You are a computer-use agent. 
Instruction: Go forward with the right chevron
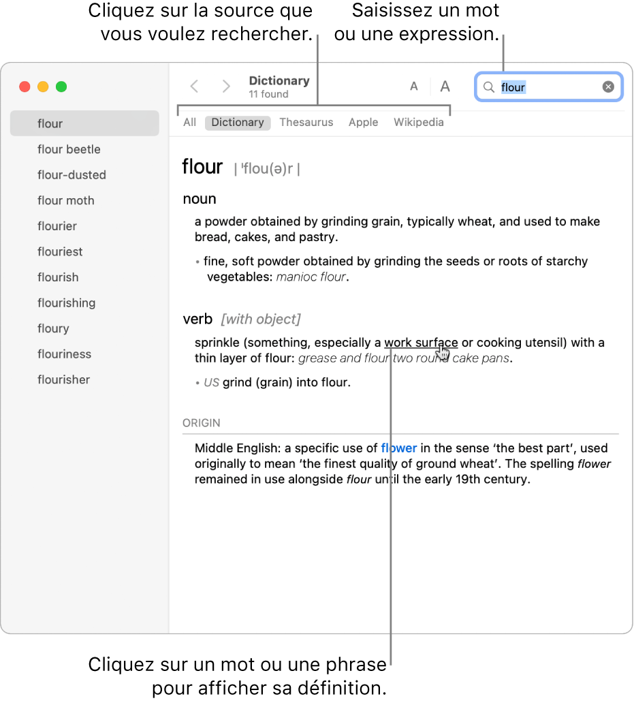pos(226,86)
